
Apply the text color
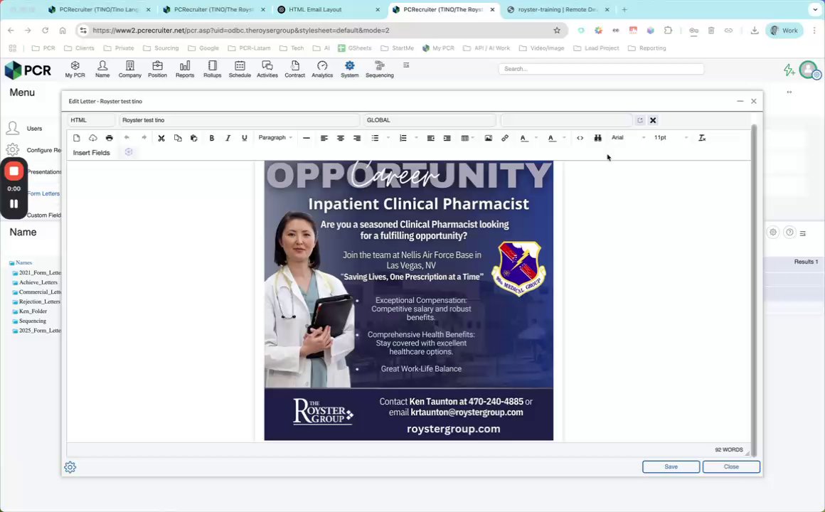(x=523, y=138)
